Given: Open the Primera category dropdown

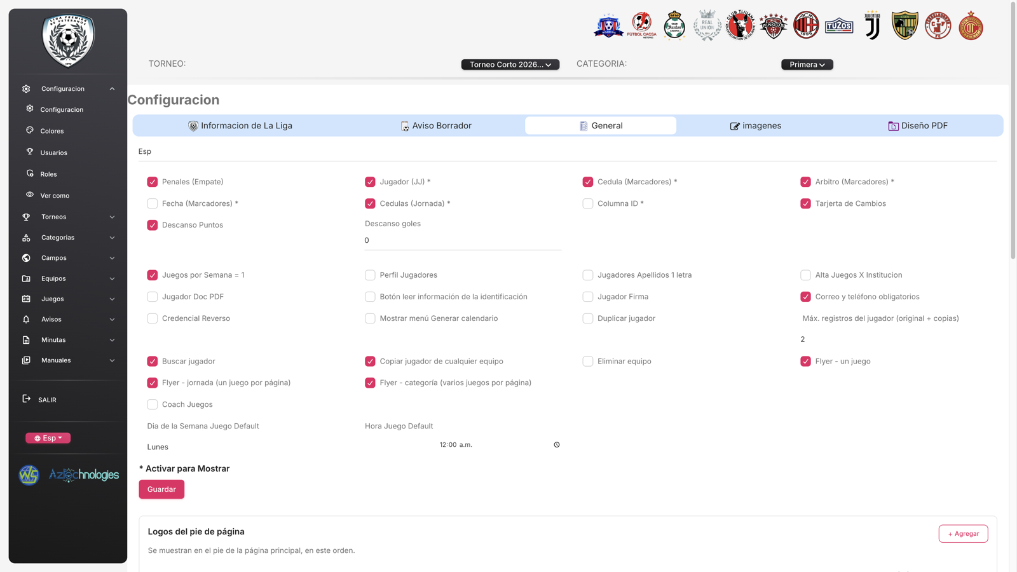Looking at the screenshot, I should [x=807, y=64].
